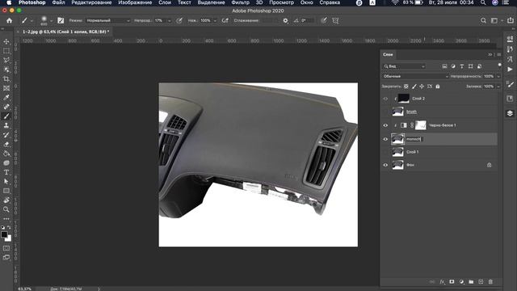Select the Crop tool
The image size is (517, 291).
(6, 79)
